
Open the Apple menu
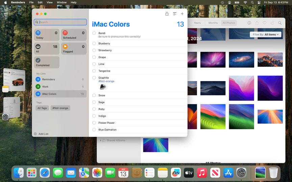[5, 2]
